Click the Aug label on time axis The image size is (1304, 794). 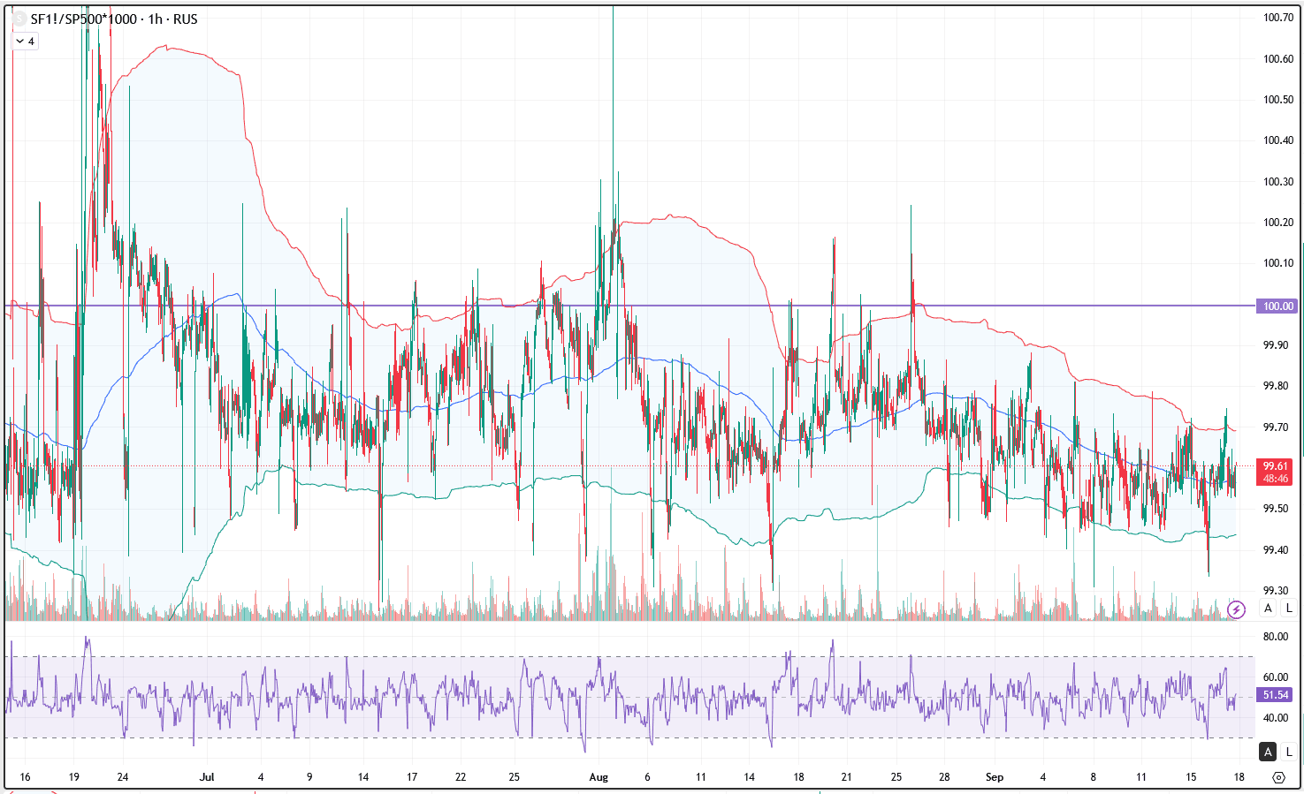coord(599,777)
